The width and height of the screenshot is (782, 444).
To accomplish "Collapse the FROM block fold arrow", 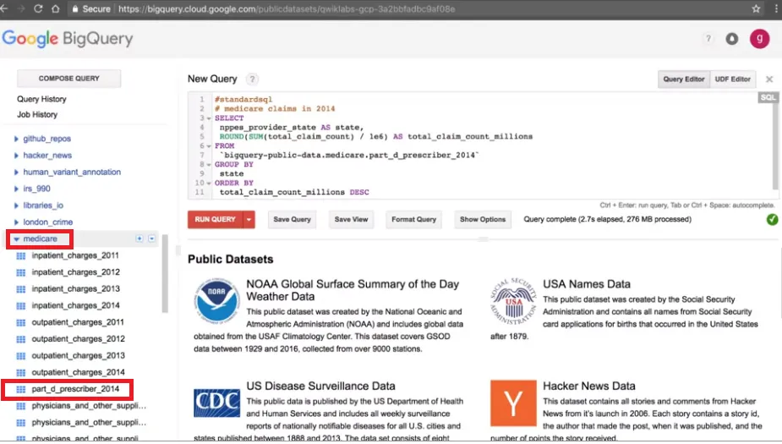I will 209,146.
